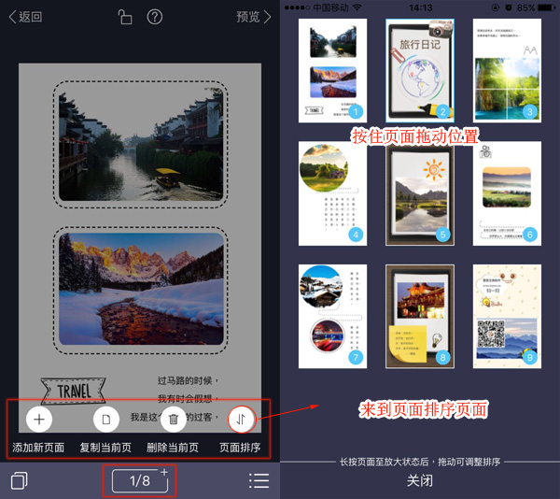Screen dimensions: 560x499
Task: Select page thumbnail 2 旅行日记 cover
Action: point(420,71)
